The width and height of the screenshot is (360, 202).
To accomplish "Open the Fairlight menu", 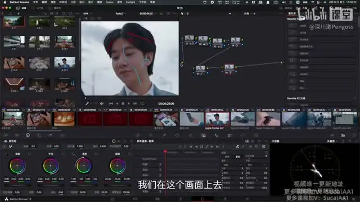I will [x=130, y=2].
